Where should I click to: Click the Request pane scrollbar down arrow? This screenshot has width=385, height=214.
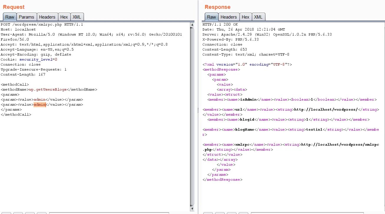192,209
